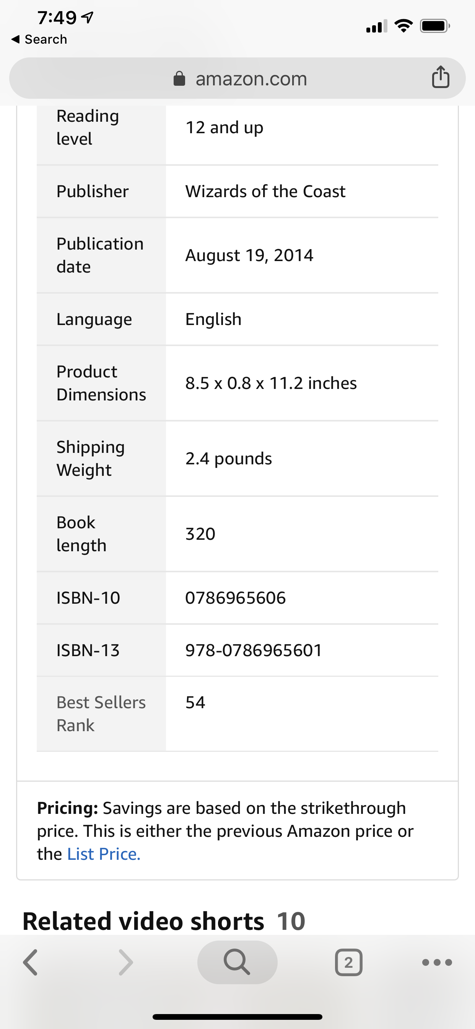This screenshot has width=475, height=1029.
Task: Open the search magnifier button
Action: click(237, 962)
